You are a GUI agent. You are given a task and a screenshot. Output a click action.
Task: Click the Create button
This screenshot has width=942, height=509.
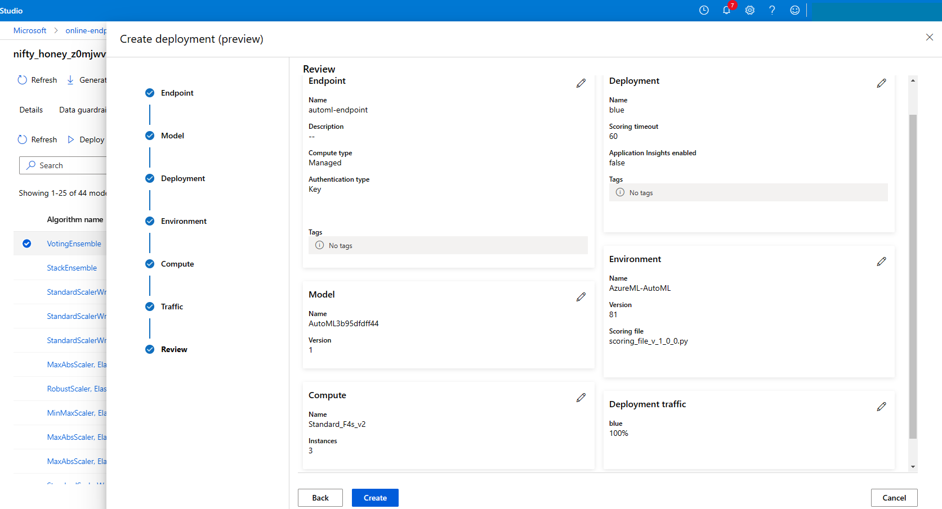pyautogui.click(x=375, y=498)
